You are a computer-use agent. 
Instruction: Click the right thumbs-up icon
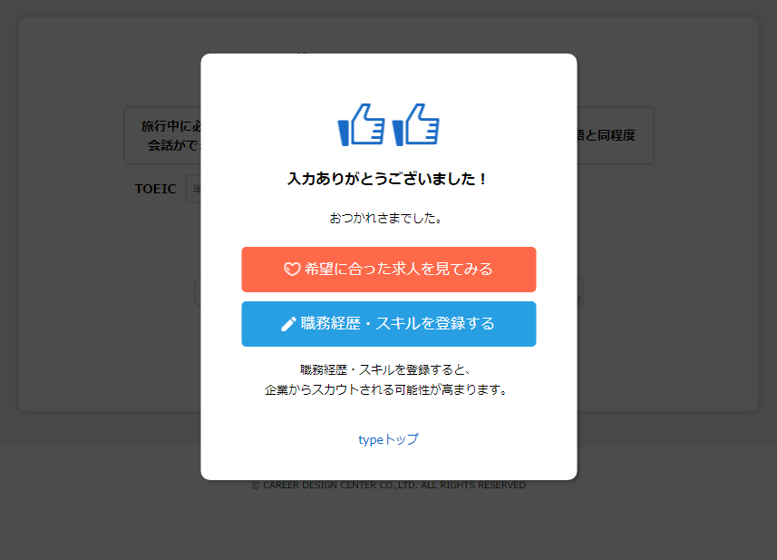point(416,125)
